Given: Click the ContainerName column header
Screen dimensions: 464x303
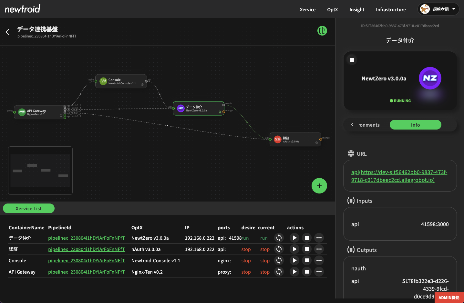Looking at the screenshot, I should pos(26,228).
